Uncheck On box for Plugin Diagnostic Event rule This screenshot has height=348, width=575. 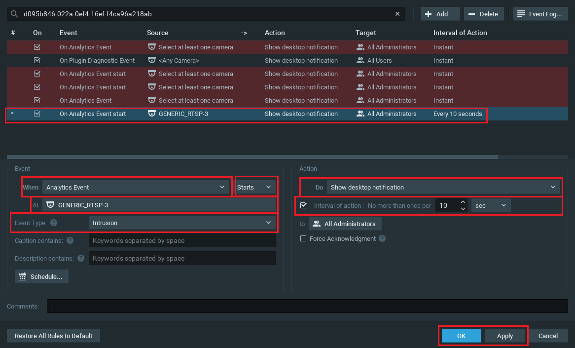coord(37,60)
